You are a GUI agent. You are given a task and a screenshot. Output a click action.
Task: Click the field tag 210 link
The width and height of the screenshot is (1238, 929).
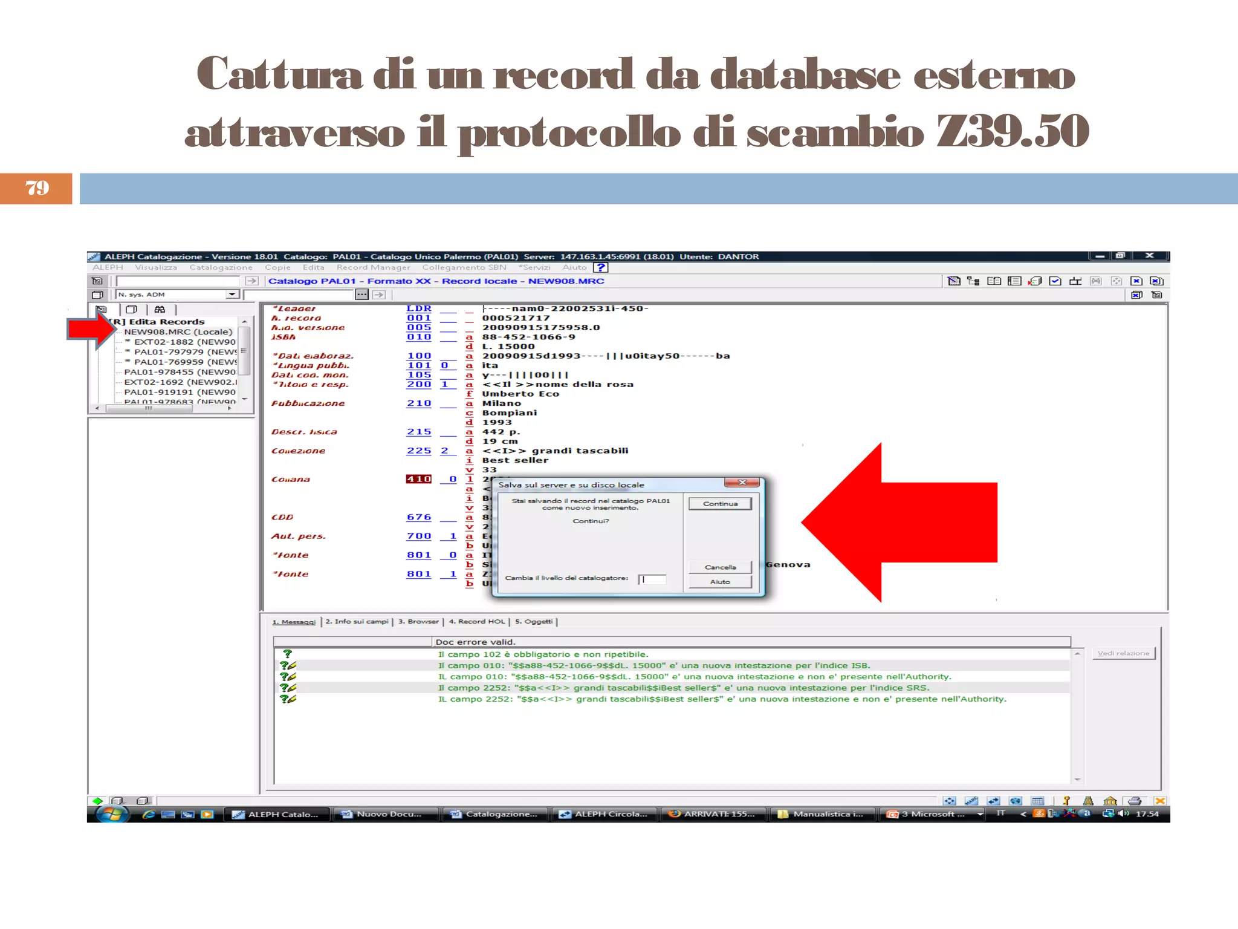tap(419, 403)
